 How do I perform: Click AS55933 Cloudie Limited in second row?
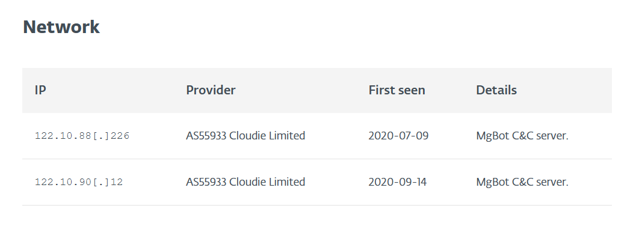pyautogui.click(x=245, y=181)
